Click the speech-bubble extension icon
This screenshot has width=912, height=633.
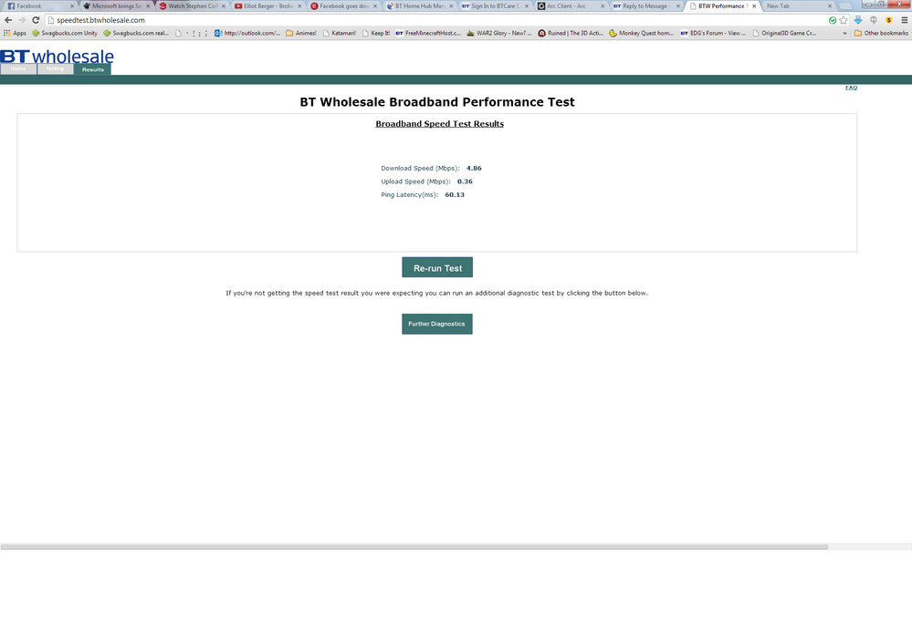tap(872, 19)
